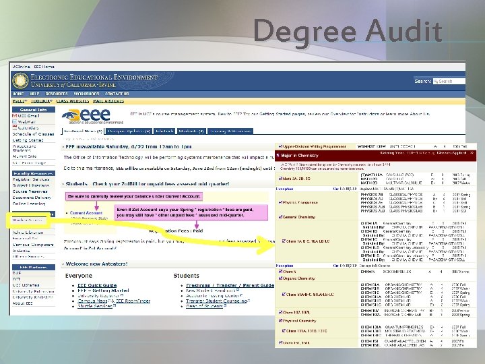
Task: Open UCI Gmail via its M icon
Action: [14, 116]
